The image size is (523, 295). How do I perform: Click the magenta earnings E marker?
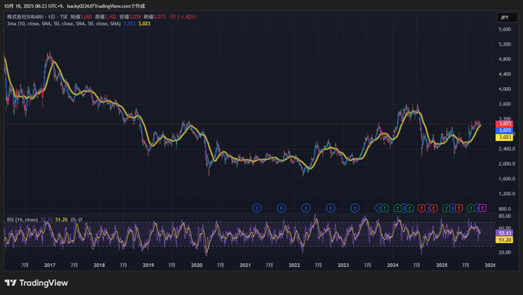point(483,208)
